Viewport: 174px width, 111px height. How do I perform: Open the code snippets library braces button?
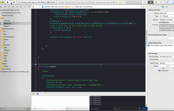tap(144, 2)
